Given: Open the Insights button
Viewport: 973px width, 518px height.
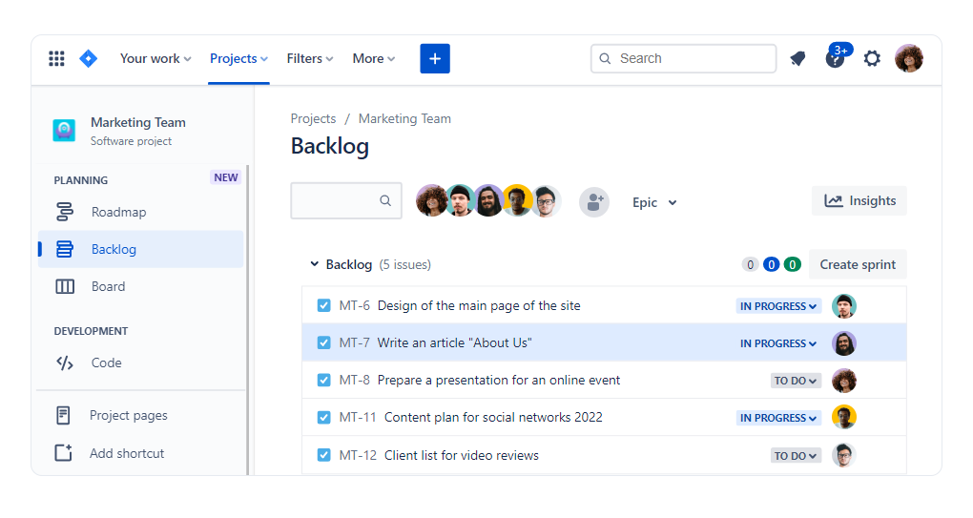Looking at the screenshot, I should (x=859, y=200).
